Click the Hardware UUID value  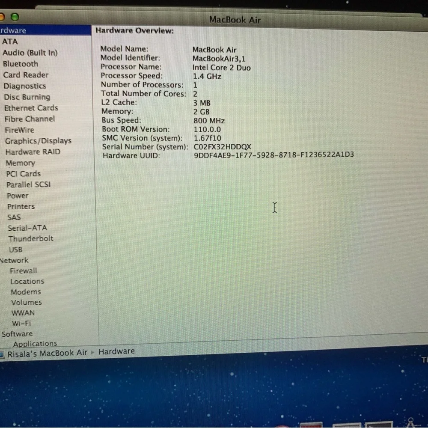[x=274, y=155]
